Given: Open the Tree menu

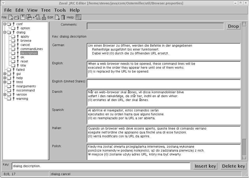Looking at the screenshot, I should click(x=46, y=10).
